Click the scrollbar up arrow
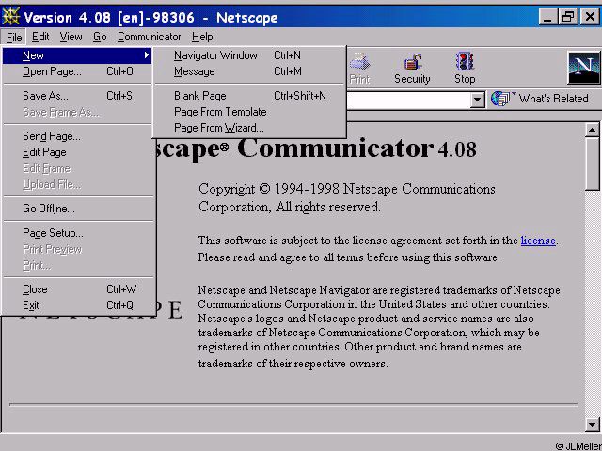This screenshot has height=451, width=602. point(592,130)
